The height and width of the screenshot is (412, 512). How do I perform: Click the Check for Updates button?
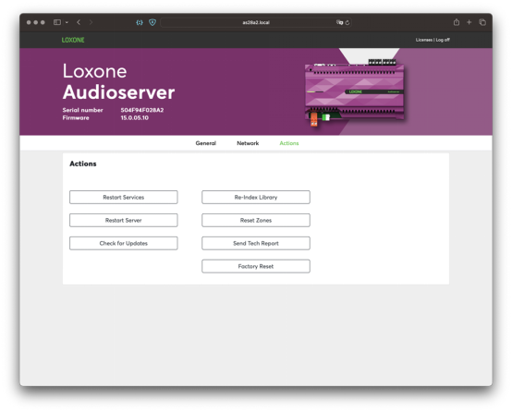[124, 243]
